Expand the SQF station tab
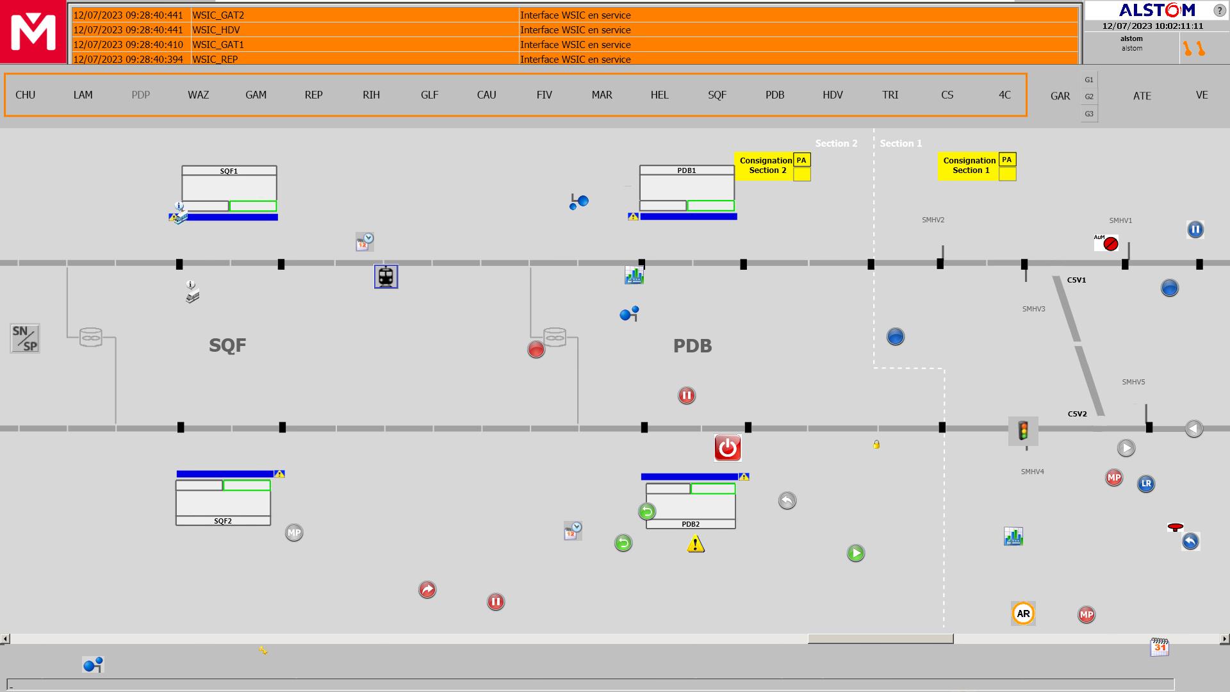 coord(717,95)
